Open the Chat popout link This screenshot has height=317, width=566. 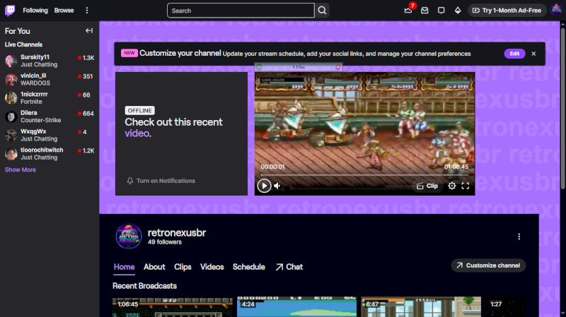[289, 267]
